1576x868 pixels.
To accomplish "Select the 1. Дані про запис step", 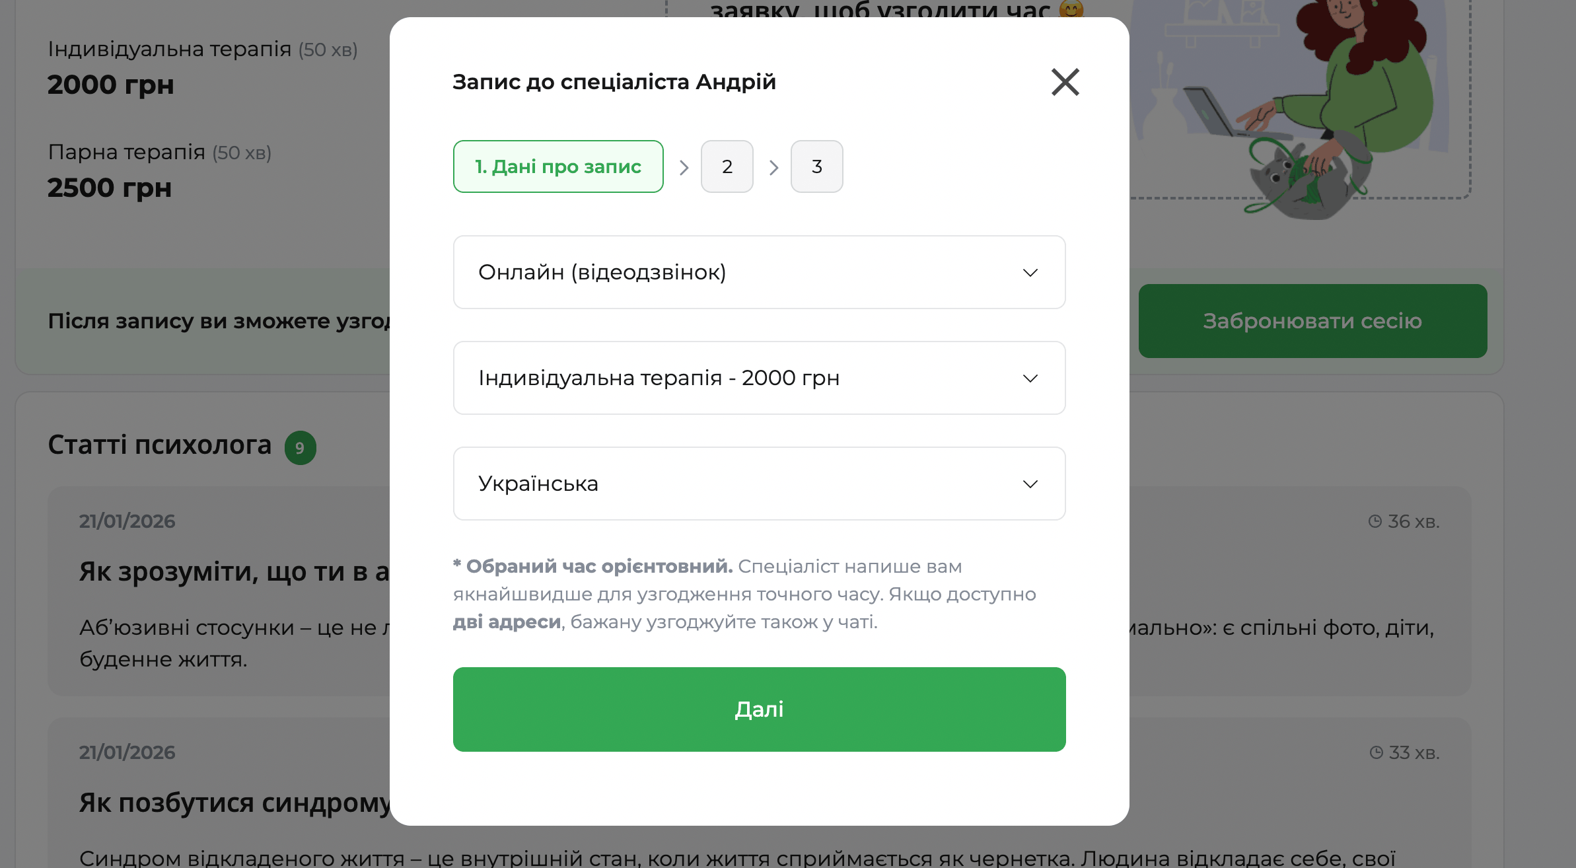I will pos(557,166).
